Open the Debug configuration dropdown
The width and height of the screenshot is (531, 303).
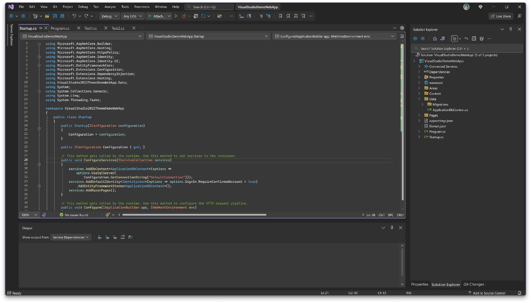click(x=109, y=16)
